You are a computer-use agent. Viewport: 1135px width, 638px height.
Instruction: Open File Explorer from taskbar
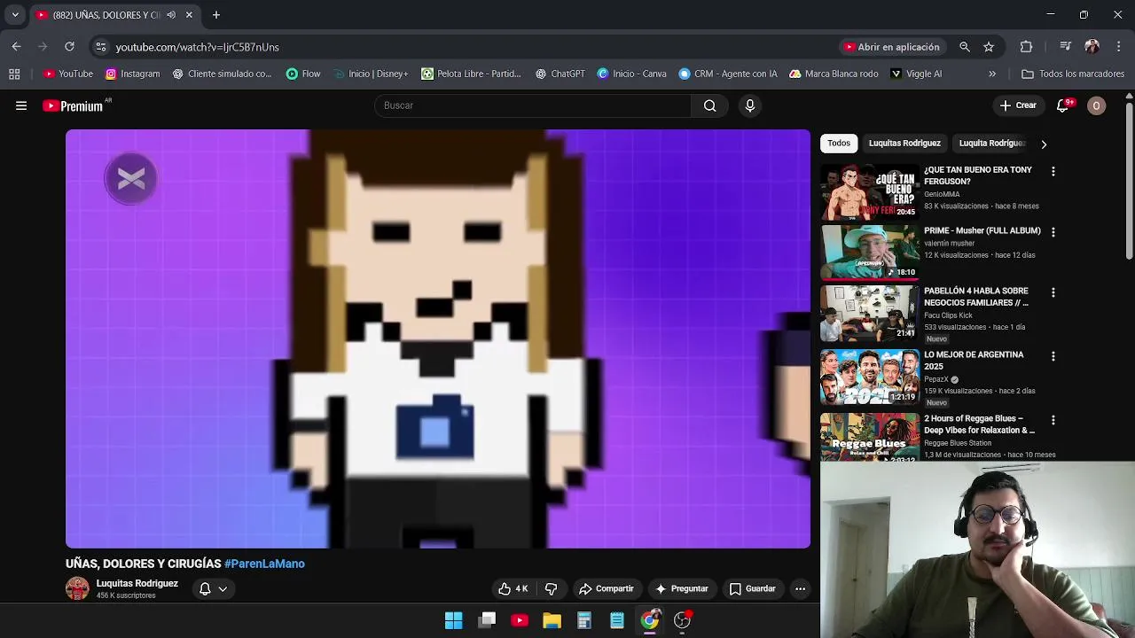click(552, 620)
